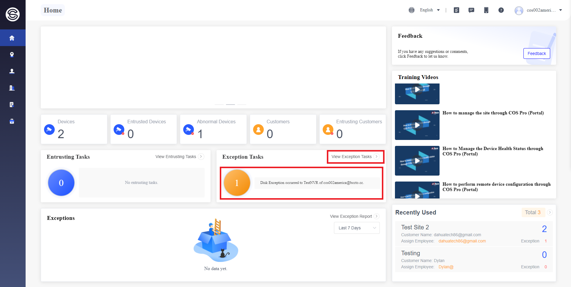Click the 'How to manage the site' title
This screenshot has width=571, height=287.
tap(493, 113)
